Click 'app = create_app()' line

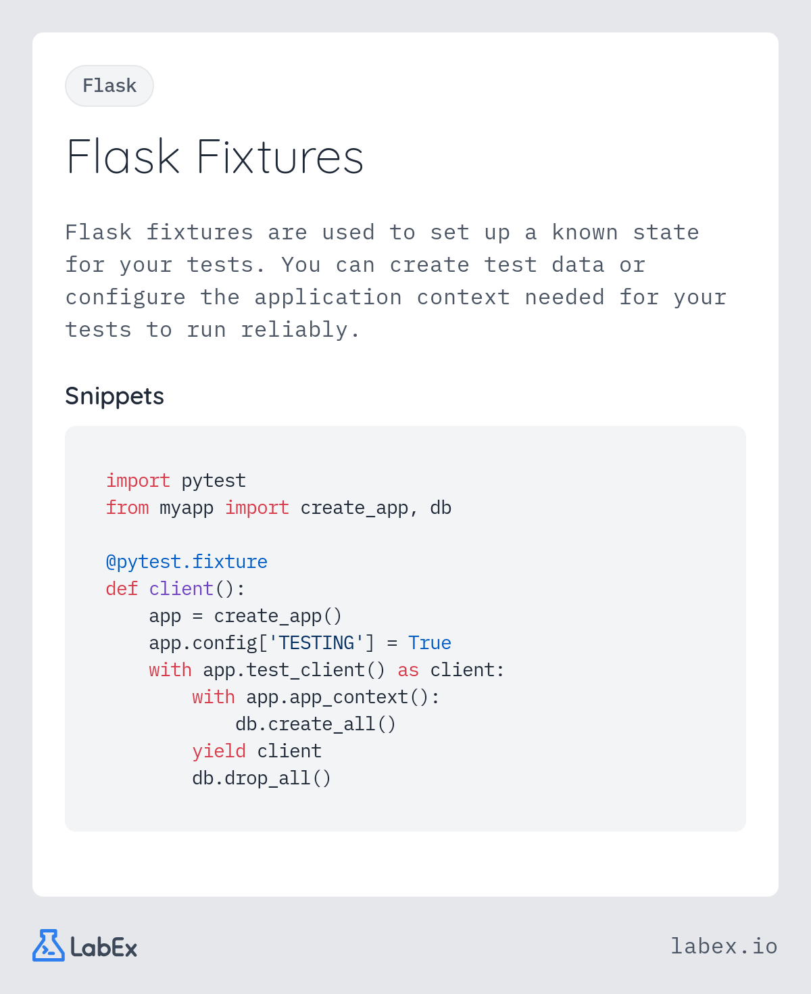pos(245,616)
